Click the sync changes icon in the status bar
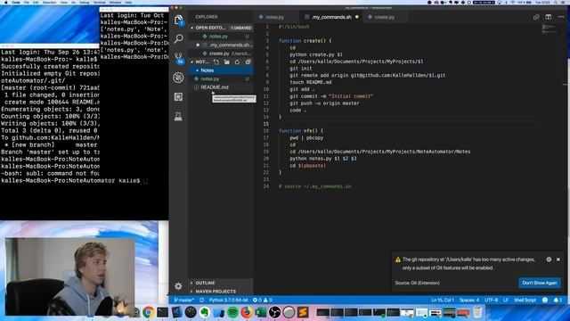 (x=201, y=300)
